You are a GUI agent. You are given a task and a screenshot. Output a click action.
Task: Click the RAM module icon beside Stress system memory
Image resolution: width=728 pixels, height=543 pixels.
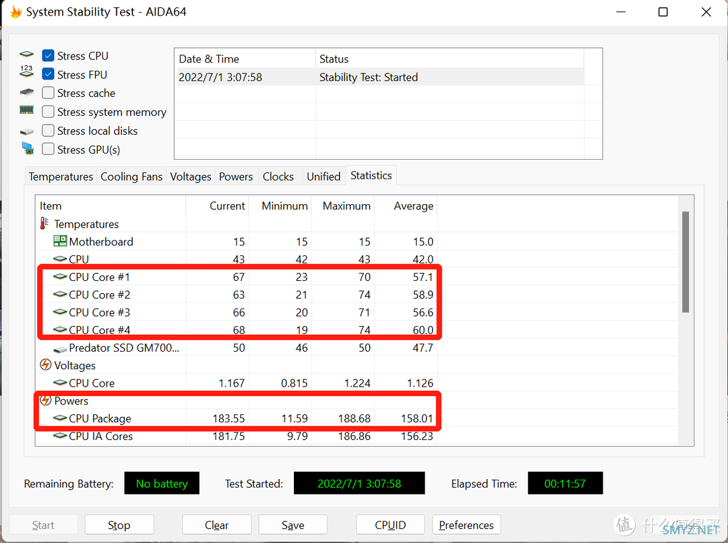(x=26, y=110)
